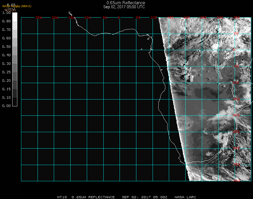Click "MT10" in the footer caption
The height and width of the screenshot is (199, 253).
pos(62,197)
